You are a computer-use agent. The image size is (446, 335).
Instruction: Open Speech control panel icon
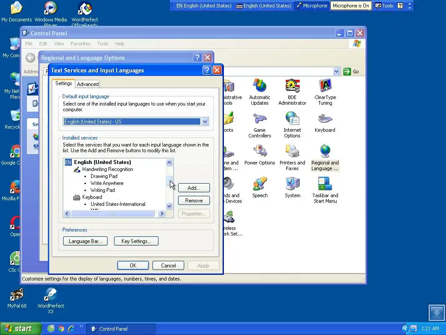[x=260, y=188]
